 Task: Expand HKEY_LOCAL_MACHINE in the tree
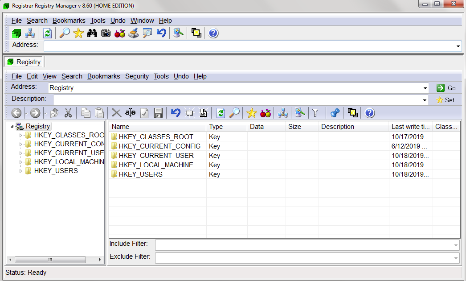click(20, 162)
